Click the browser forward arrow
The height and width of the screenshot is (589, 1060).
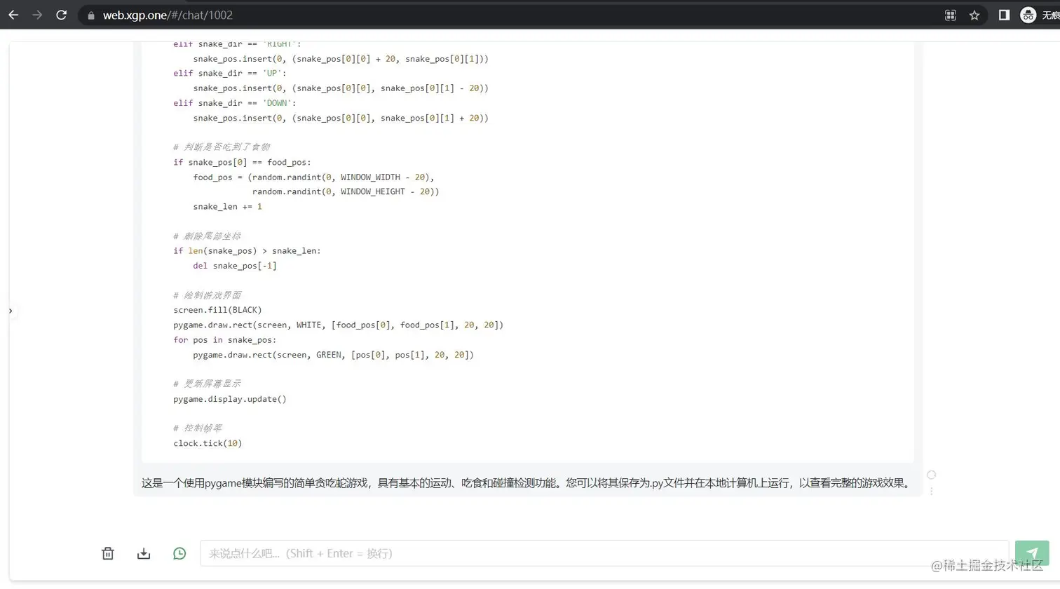(37, 15)
